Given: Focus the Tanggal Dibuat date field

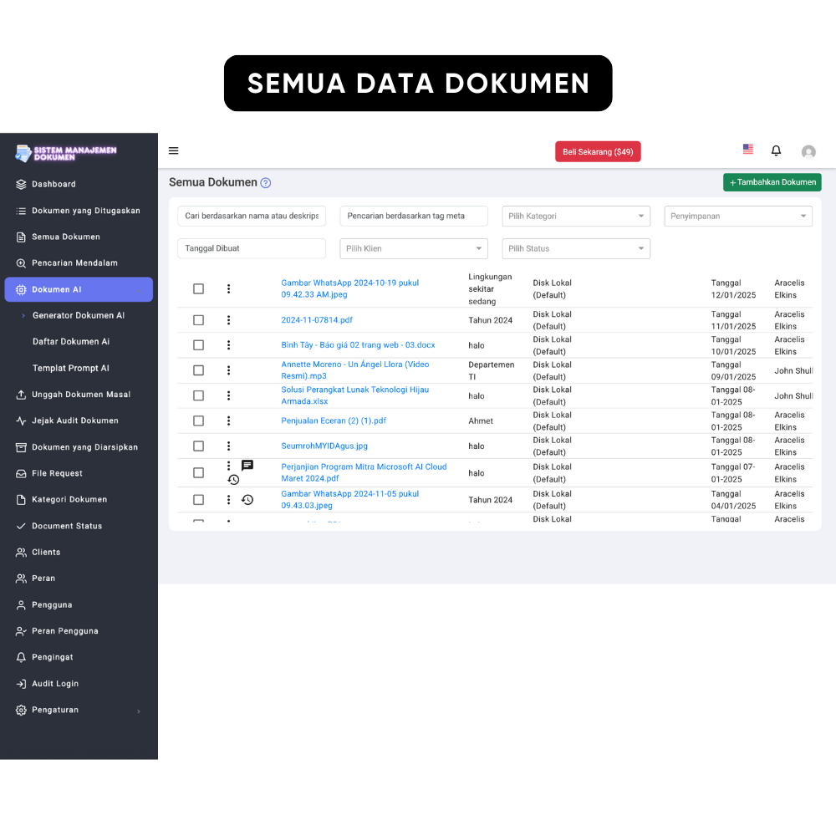Looking at the screenshot, I should (252, 248).
